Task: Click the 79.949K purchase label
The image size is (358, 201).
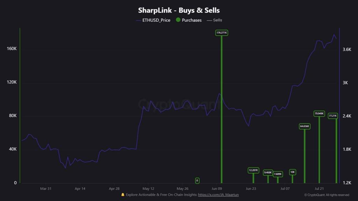Action: point(319,113)
